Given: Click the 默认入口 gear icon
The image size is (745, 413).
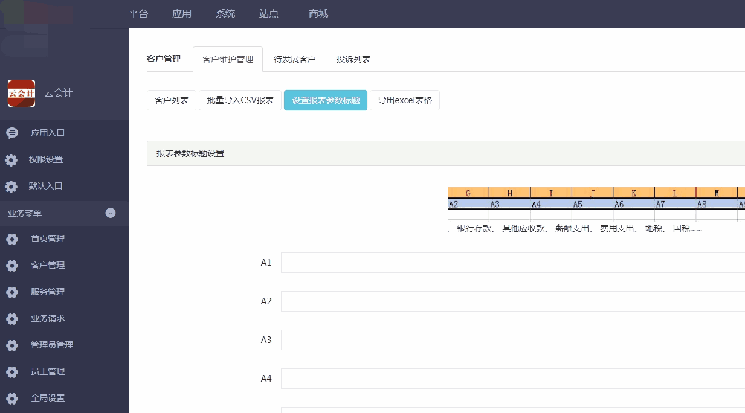Looking at the screenshot, I should coord(13,186).
